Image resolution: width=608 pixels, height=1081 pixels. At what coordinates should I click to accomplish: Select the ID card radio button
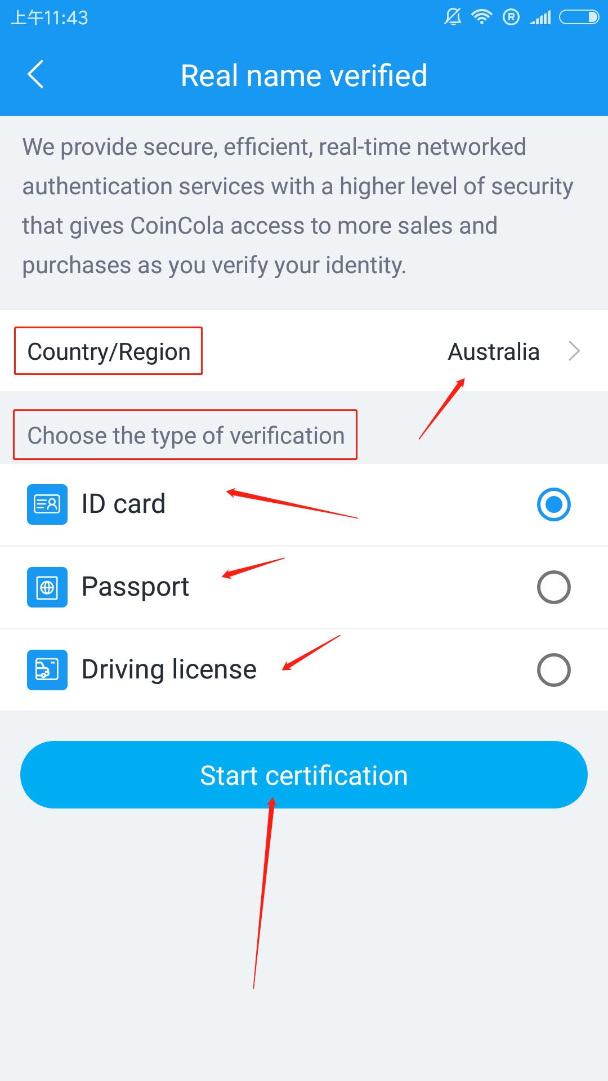tap(553, 504)
